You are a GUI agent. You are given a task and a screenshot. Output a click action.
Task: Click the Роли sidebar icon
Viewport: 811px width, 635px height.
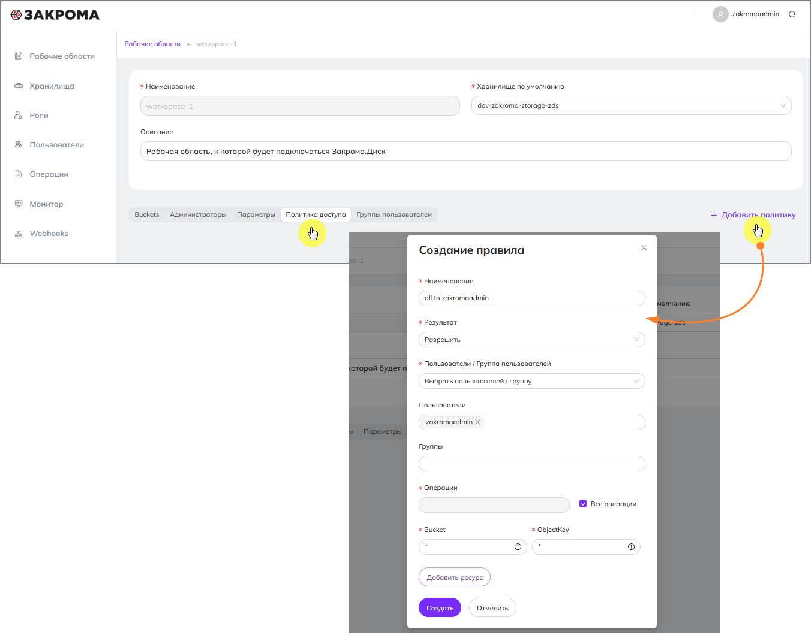(x=19, y=115)
